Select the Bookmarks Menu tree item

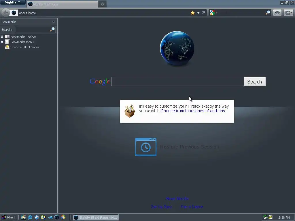(22, 42)
